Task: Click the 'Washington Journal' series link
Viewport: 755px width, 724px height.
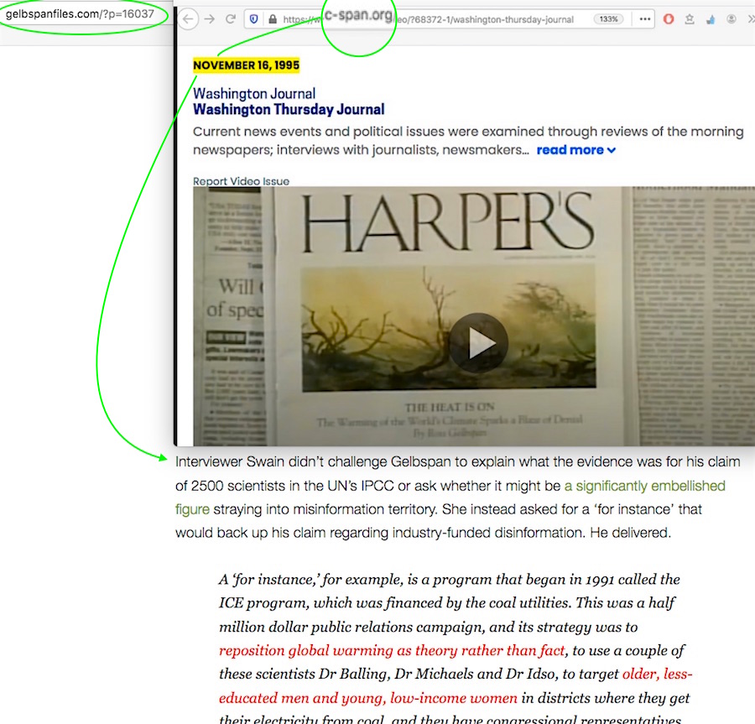Action: (254, 94)
